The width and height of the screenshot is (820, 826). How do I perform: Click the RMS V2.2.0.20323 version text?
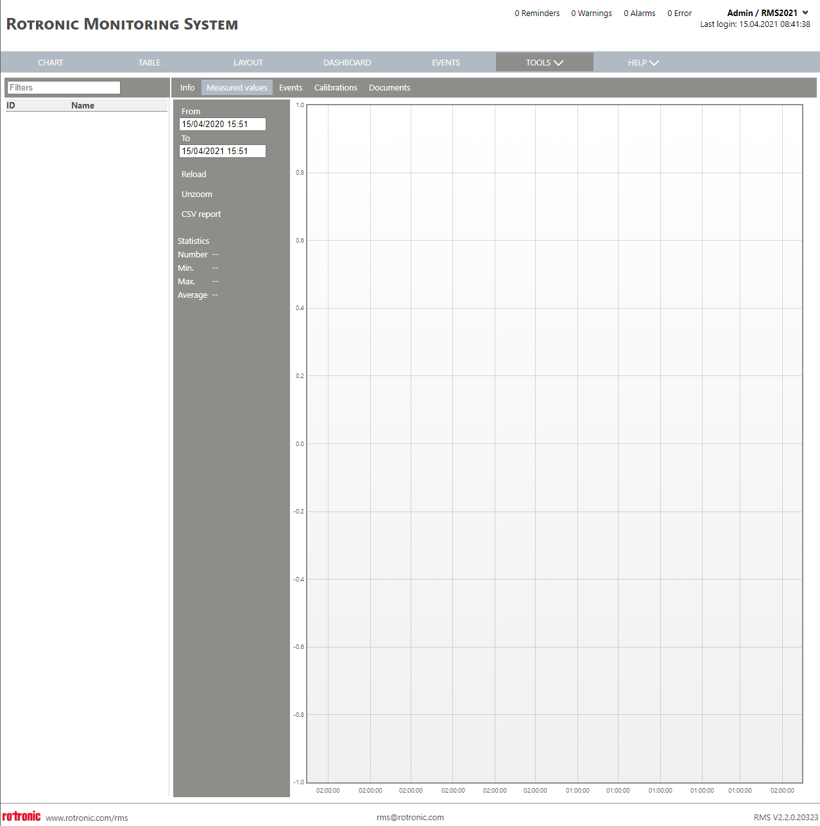786,817
